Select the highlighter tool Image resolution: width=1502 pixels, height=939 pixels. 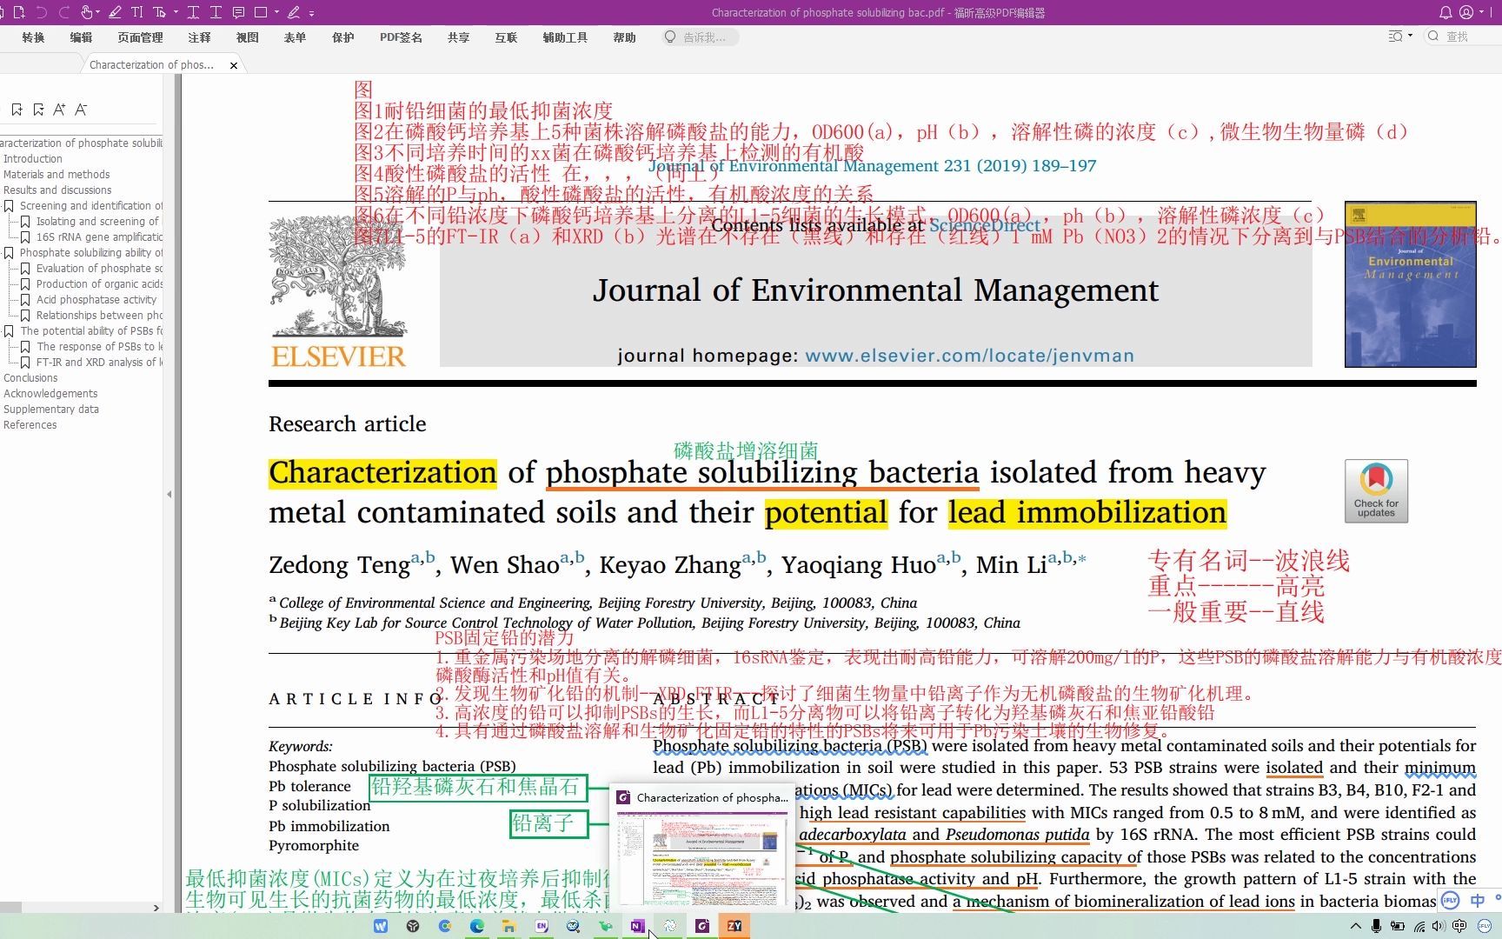115,12
